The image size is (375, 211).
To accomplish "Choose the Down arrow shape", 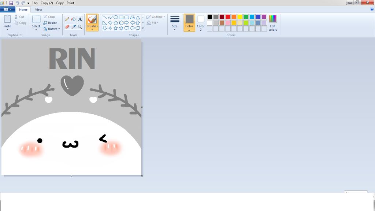I will click(x=104, y=28).
